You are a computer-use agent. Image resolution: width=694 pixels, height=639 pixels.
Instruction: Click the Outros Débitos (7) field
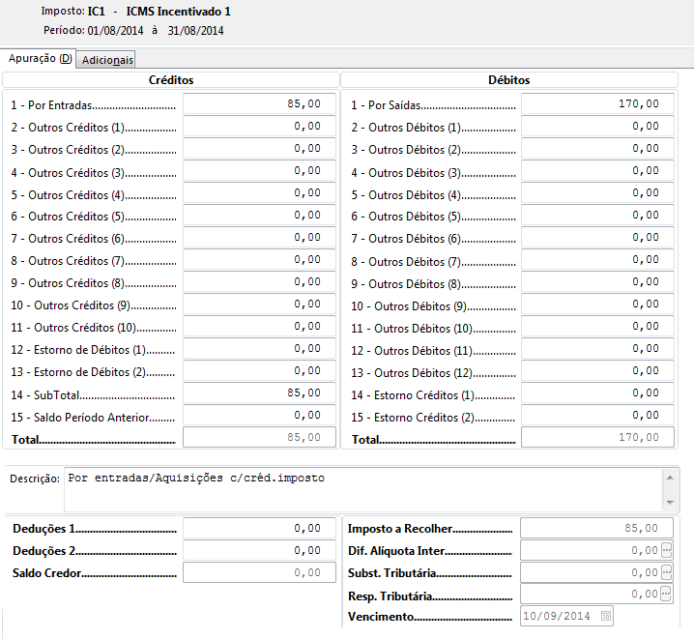pyautogui.click(x=597, y=260)
